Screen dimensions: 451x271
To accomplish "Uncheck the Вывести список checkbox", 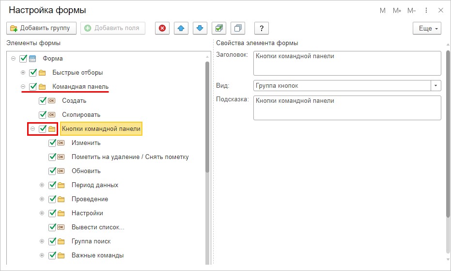I will [52, 227].
